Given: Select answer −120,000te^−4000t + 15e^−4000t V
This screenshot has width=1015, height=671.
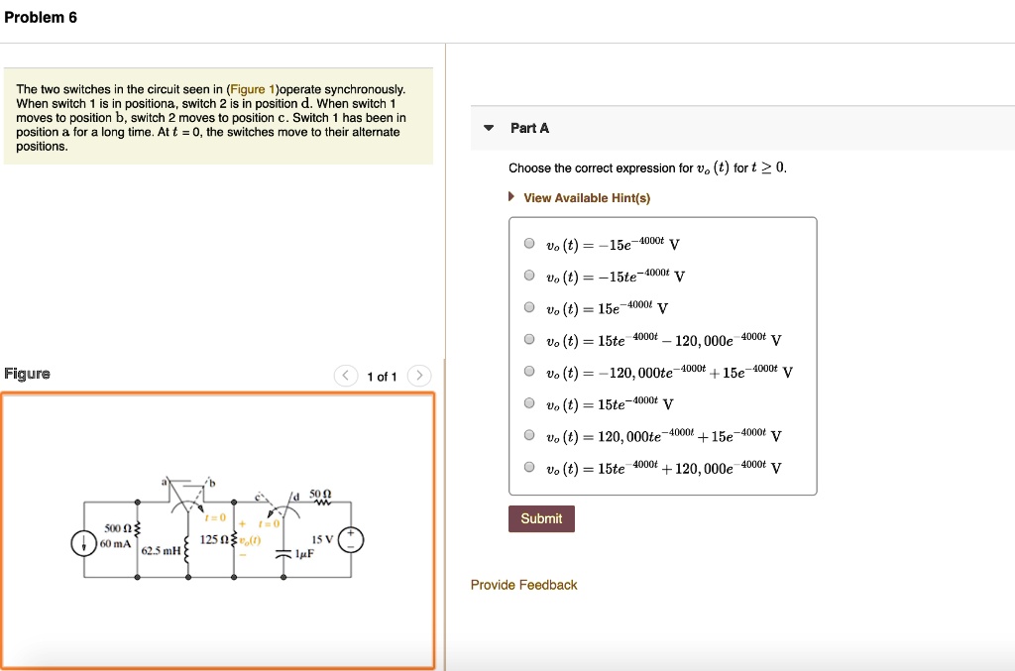Looking at the screenshot, I should coord(528,371).
